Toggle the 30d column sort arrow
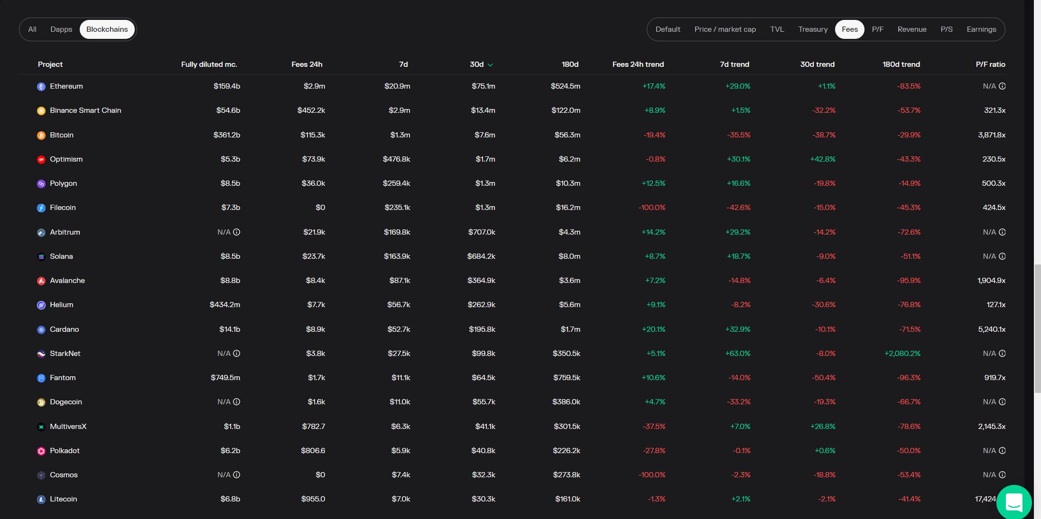The width and height of the screenshot is (1041, 519). 490,65
